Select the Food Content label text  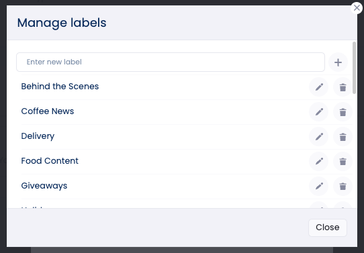(50, 160)
